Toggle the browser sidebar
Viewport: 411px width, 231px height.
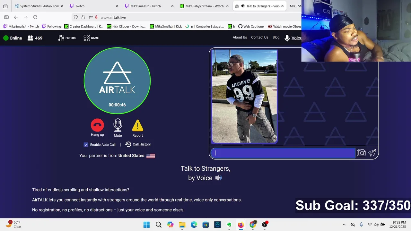tap(6, 17)
